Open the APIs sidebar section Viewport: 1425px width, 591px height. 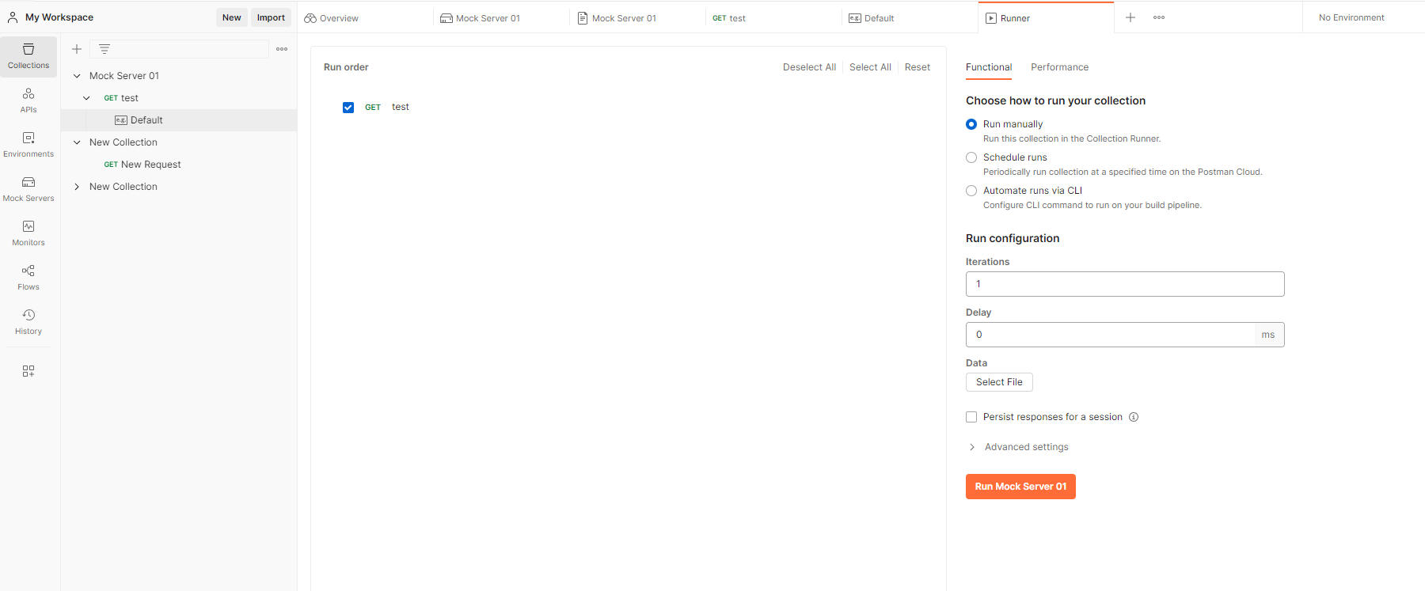point(28,100)
